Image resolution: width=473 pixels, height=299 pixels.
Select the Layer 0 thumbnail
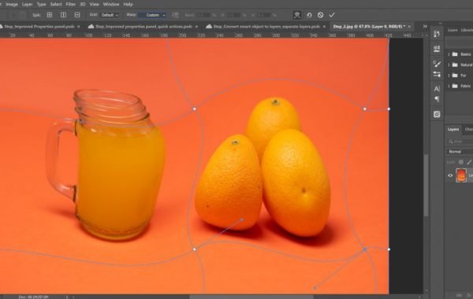[461, 175]
